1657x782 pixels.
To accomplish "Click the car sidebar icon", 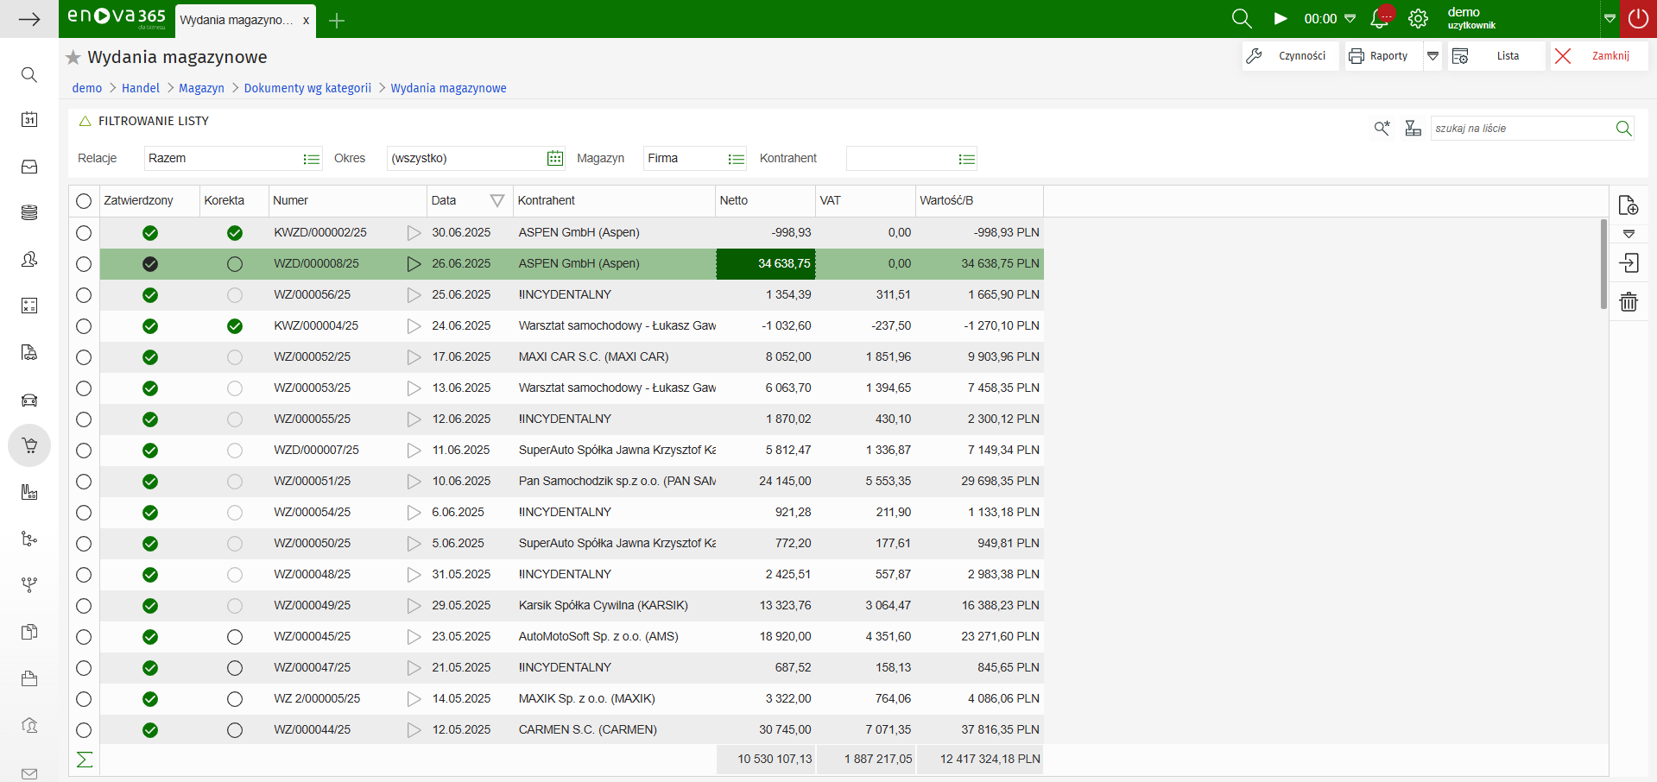I will 29,400.
